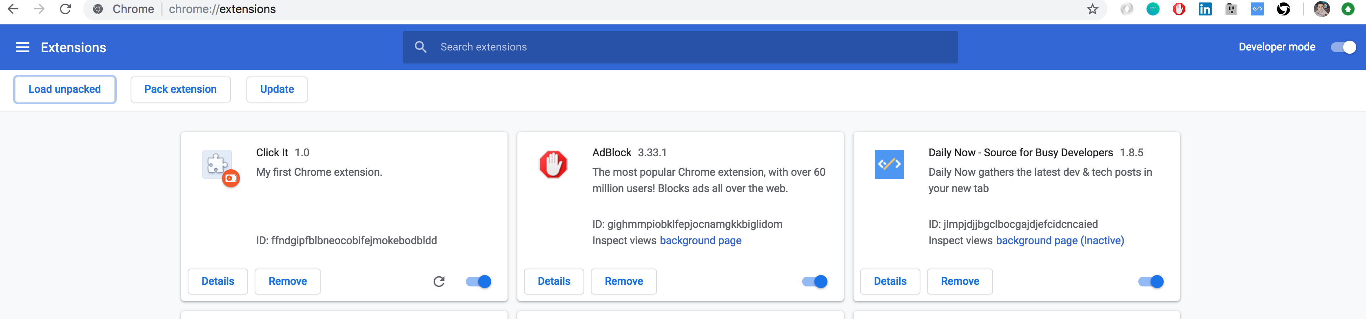Image resolution: width=1366 pixels, height=319 pixels.
Task: Open the gray ring extension icon in toolbar
Action: [x=1127, y=9]
